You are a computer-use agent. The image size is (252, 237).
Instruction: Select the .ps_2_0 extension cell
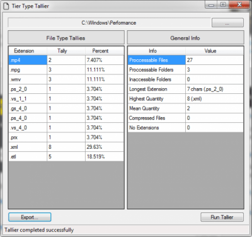[28, 89]
